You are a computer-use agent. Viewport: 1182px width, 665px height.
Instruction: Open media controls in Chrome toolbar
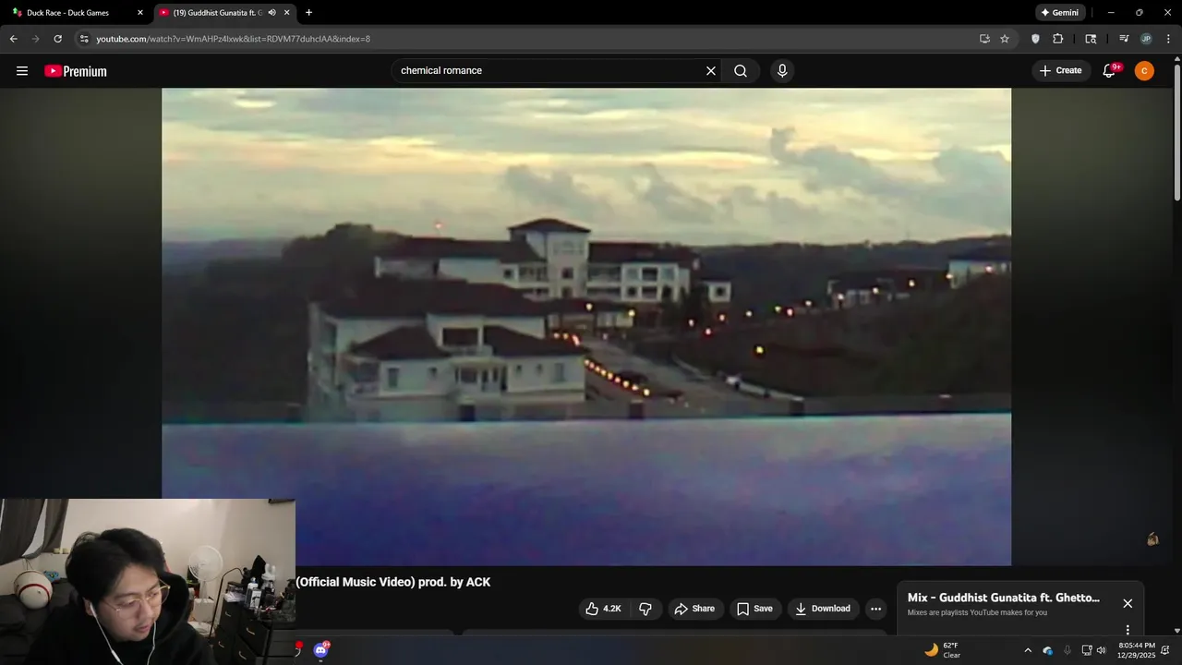click(x=1124, y=39)
